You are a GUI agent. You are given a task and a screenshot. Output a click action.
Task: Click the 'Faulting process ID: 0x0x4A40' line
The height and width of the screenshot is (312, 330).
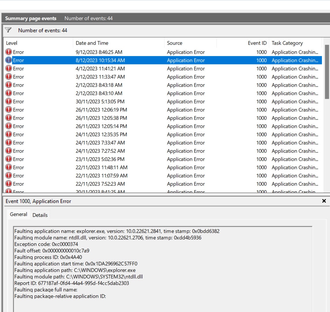[48, 257]
